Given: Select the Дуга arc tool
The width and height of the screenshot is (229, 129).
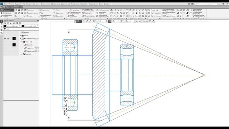Looking at the screenshot, I should pyautogui.click(x=42, y=13).
